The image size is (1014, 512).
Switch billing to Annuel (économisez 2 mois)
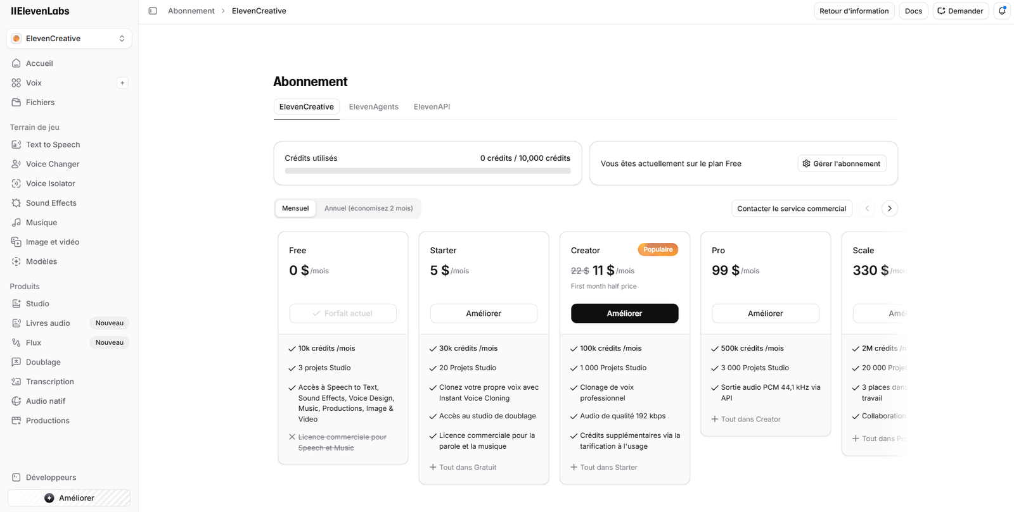[x=368, y=208]
